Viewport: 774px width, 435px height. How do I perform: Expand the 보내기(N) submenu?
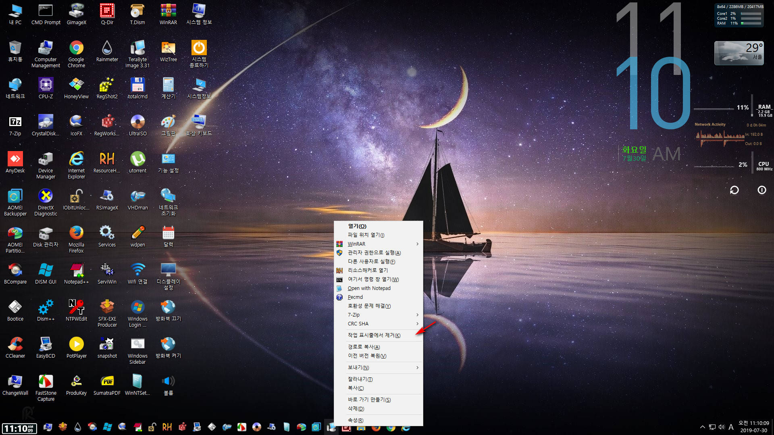(379, 367)
